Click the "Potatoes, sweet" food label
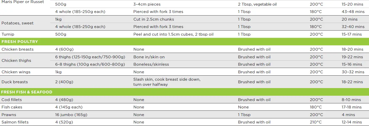This screenshot has height=126, width=369. click(18, 23)
